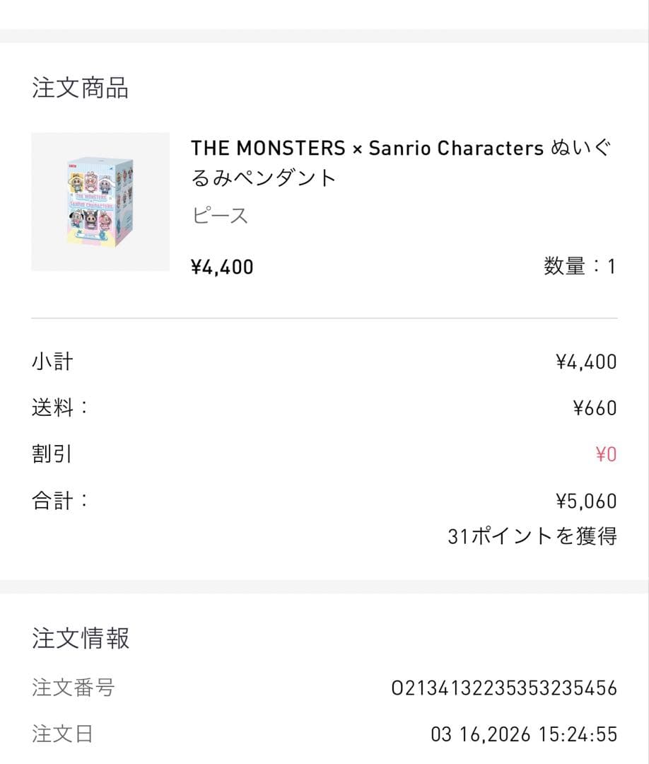Open the product box thumbnail image
Viewport: 649px width, 764px height.
tap(100, 202)
